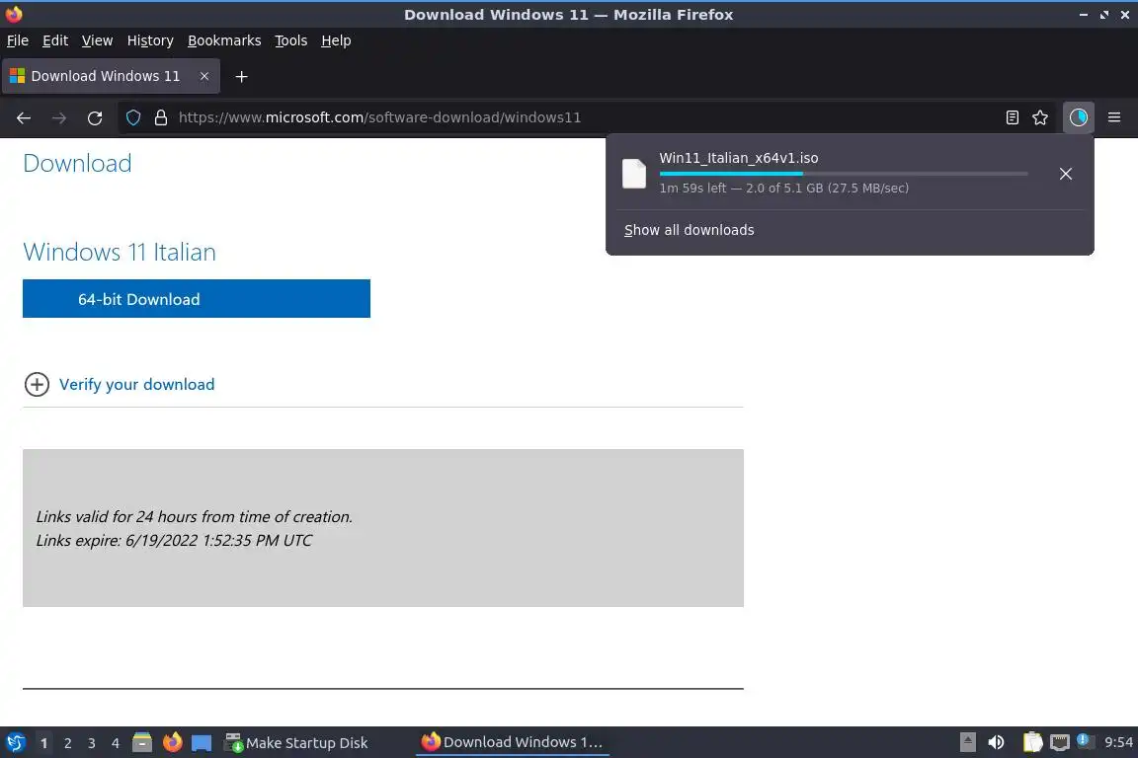Select Download Windows taskbar window entry
The image size is (1138, 758).
tap(513, 742)
